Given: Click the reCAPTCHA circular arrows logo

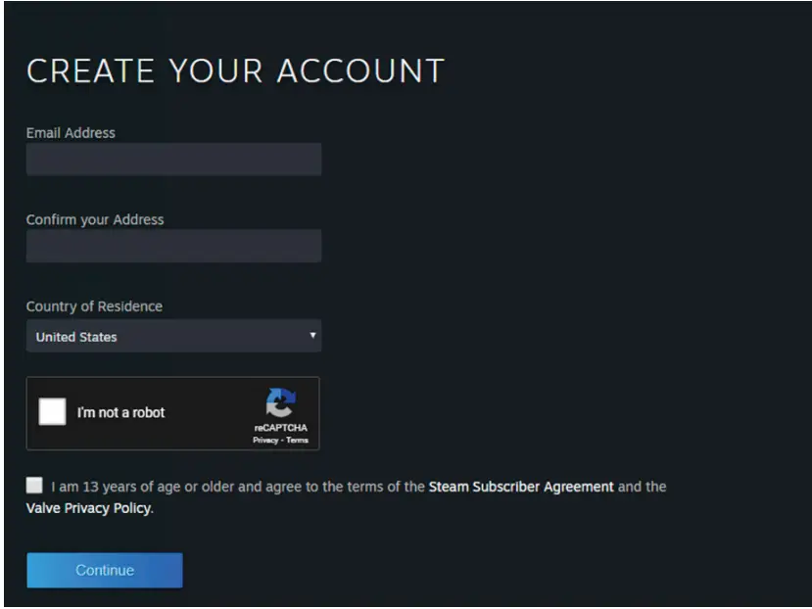Looking at the screenshot, I should tap(283, 401).
